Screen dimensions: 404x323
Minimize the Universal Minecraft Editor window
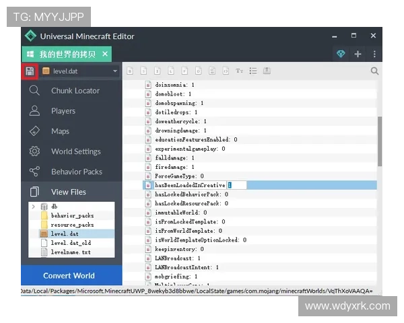click(335, 36)
